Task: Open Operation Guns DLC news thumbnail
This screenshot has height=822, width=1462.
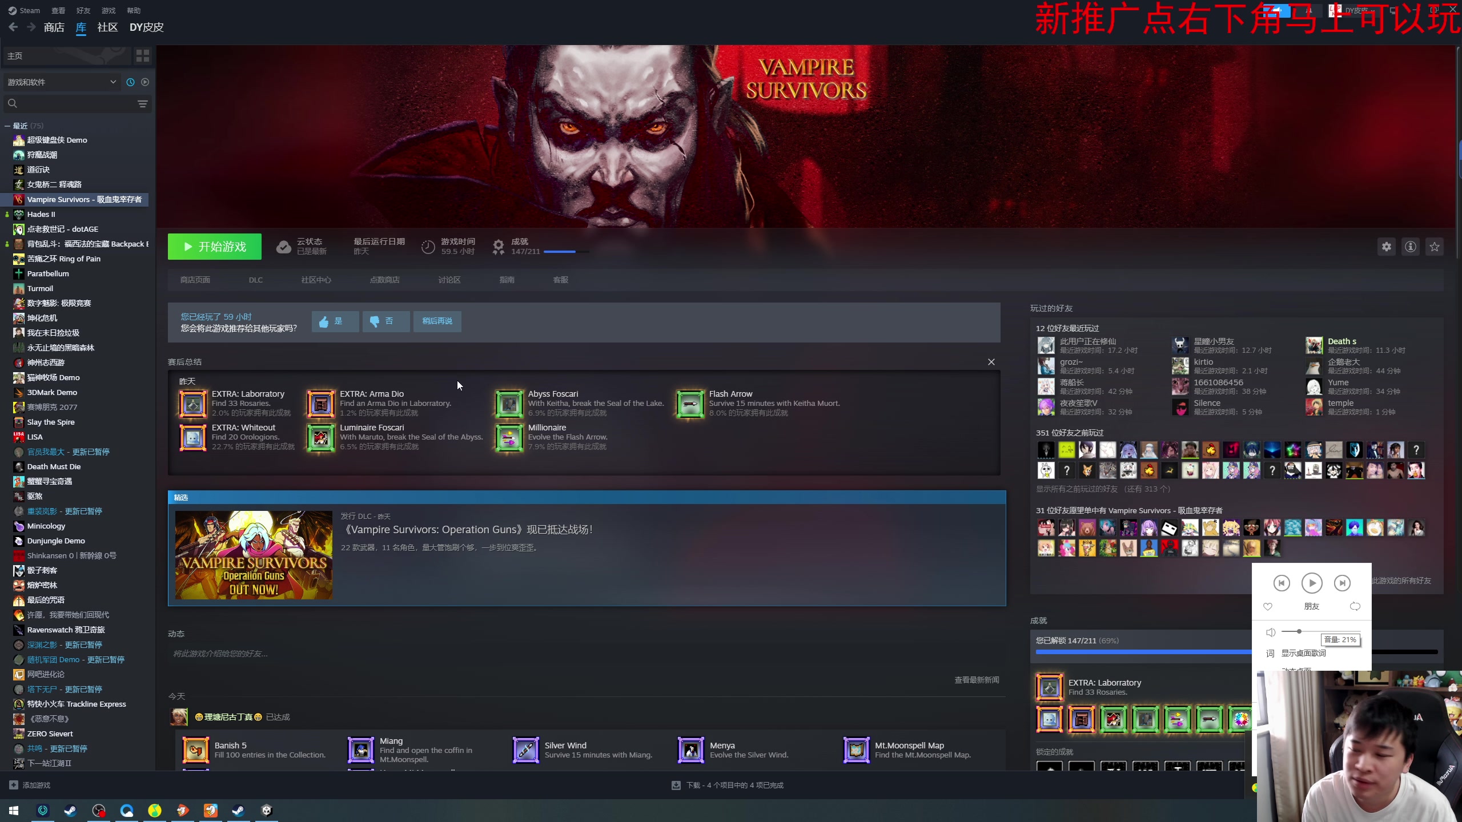Action: pyautogui.click(x=254, y=555)
